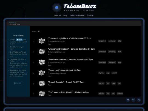Image resolution: width=148 pixels, height=111 pixels.
Task: Click oldschool tag on Underground Shadows
Action: 103,52
